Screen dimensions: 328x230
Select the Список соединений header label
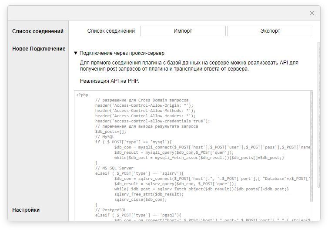(x=111, y=31)
